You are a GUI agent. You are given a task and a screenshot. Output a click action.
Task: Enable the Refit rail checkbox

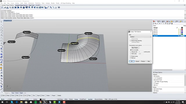click(x=130, y=58)
